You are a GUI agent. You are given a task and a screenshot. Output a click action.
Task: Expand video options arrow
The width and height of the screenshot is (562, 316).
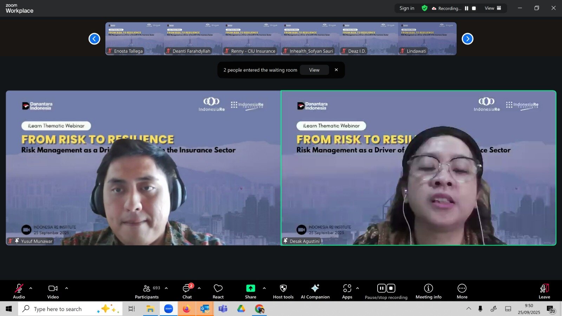click(x=66, y=288)
